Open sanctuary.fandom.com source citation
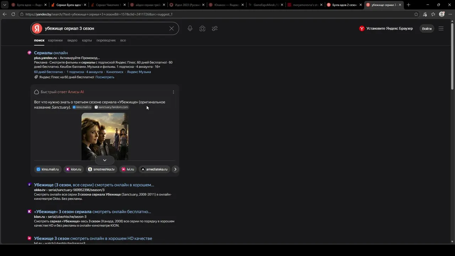Screen dimensions: 455x256 111,107
